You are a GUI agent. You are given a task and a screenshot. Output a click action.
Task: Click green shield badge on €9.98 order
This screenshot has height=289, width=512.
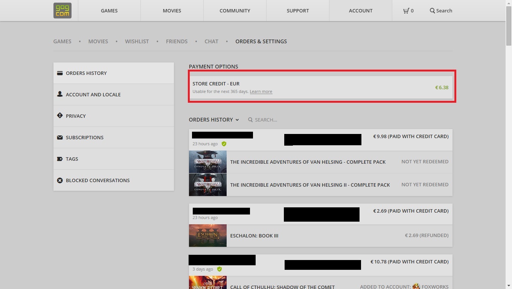pos(224,144)
